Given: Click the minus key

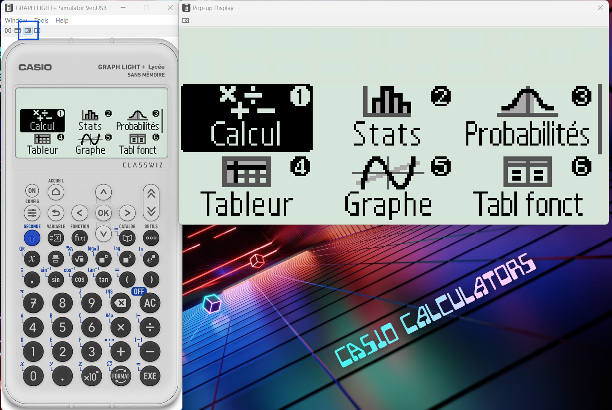Looking at the screenshot, I should point(150,352).
